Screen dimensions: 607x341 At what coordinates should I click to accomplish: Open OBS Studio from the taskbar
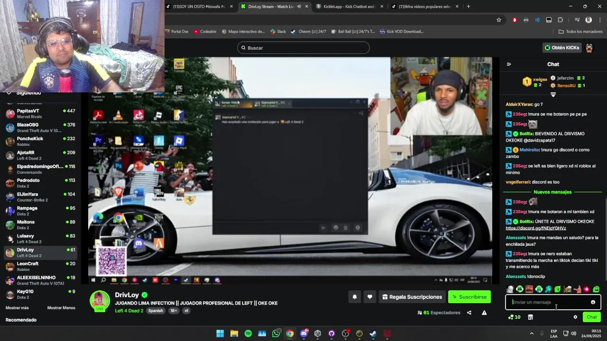[345, 333]
